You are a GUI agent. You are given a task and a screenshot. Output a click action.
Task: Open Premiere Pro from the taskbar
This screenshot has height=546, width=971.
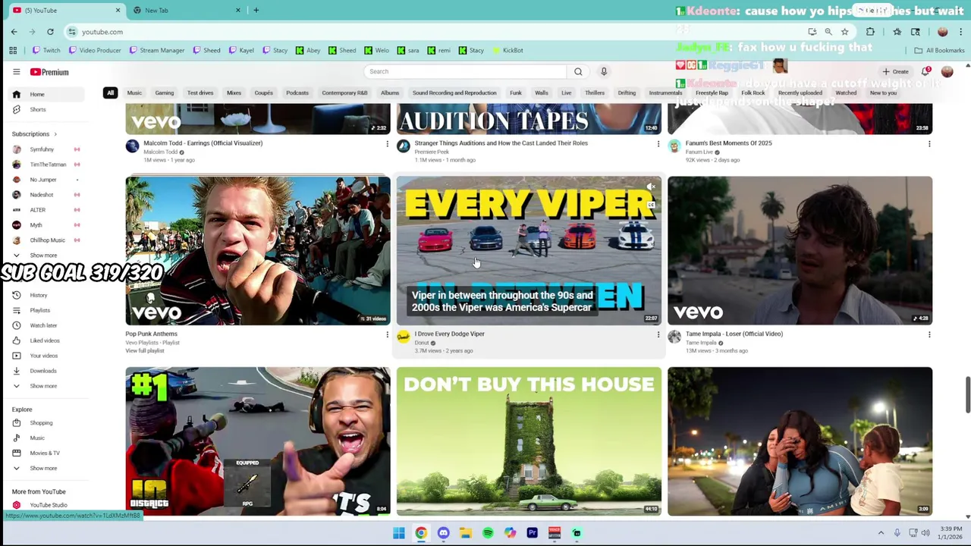click(x=532, y=533)
